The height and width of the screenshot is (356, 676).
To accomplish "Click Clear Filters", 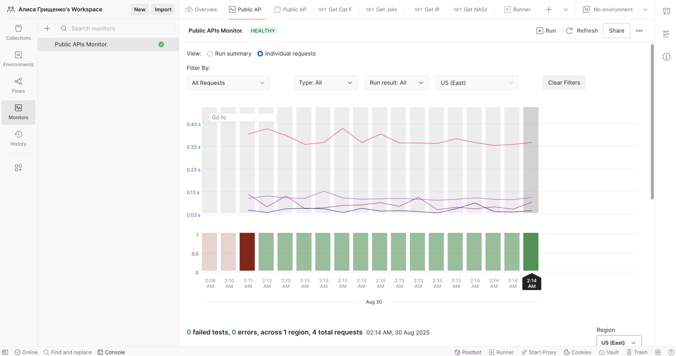I will [564, 83].
